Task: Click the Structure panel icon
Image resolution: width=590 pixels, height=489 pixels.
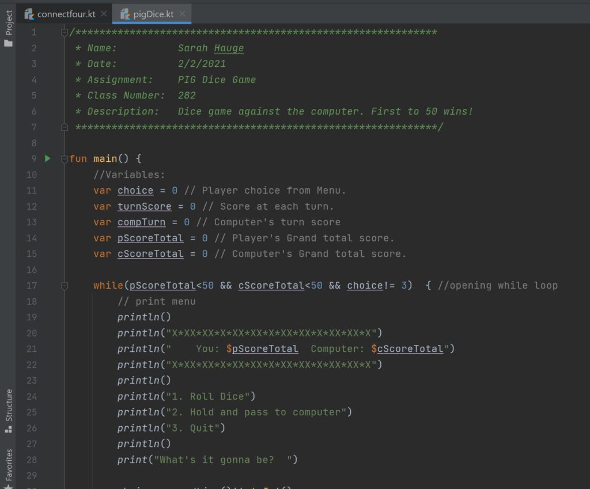Action: [9, 429]
